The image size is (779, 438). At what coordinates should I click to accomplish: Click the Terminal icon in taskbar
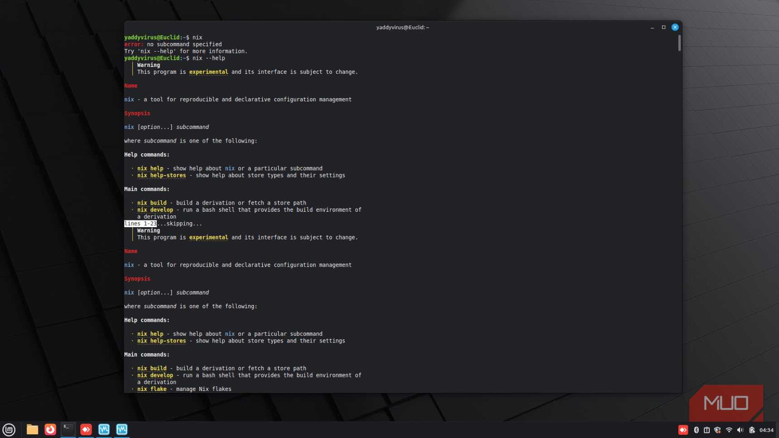[x=68, y=429]
